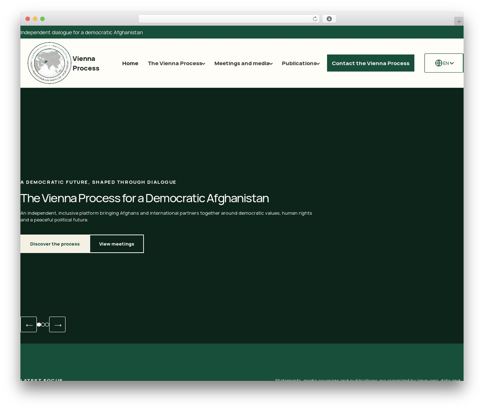
Task: Click the tagline Independent dialogue for a democratic Afghanistan
Action: click(82, 33)
